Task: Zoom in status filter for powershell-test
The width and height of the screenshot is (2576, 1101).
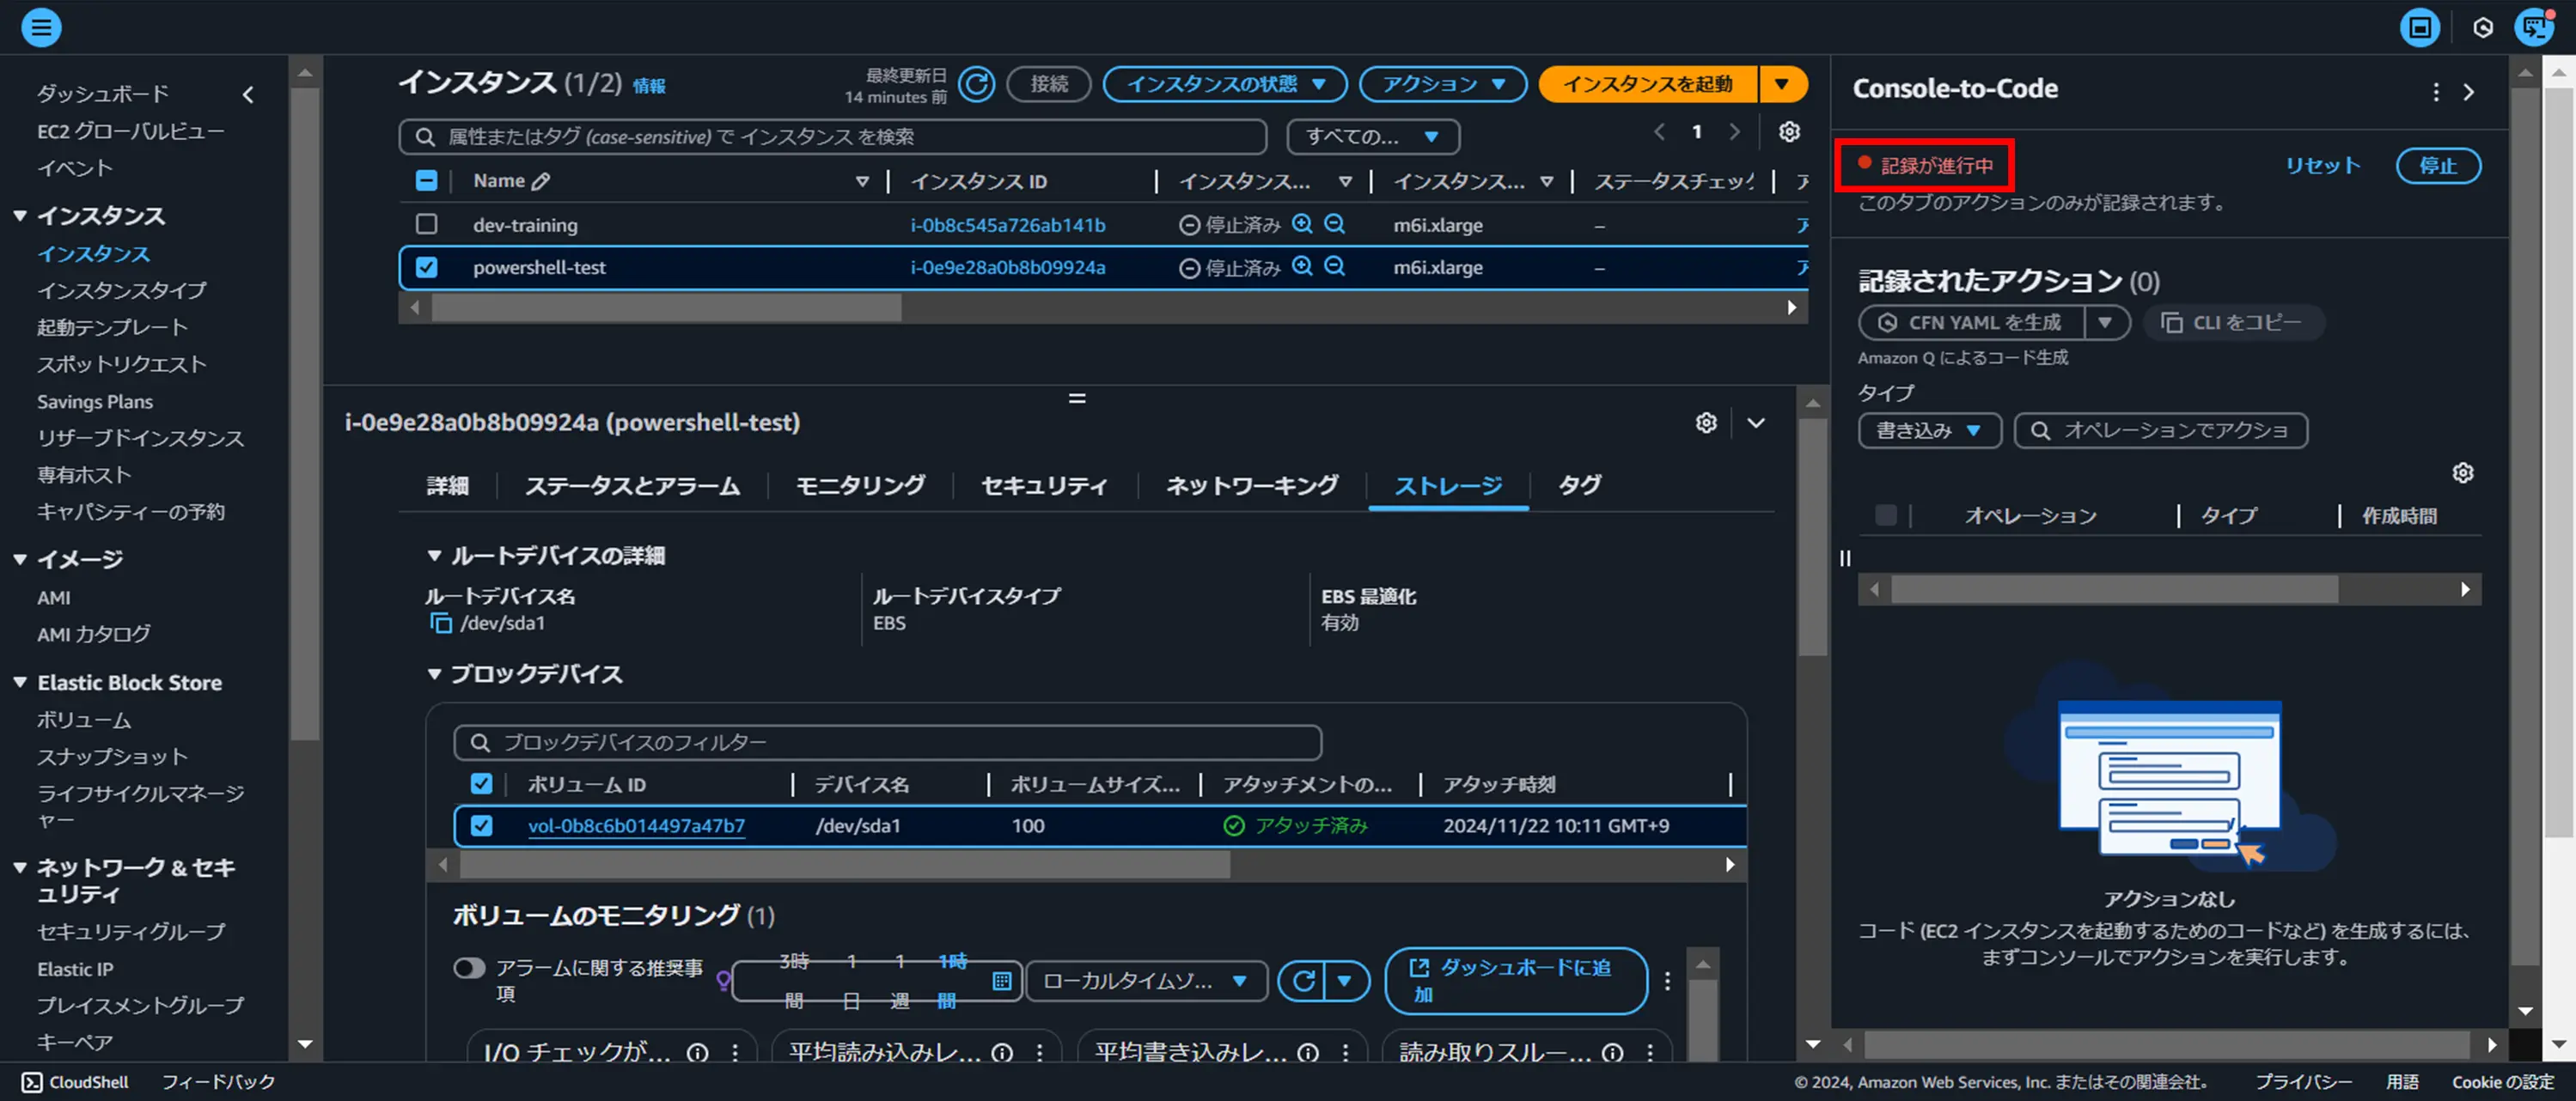Action: point(1301,265)
